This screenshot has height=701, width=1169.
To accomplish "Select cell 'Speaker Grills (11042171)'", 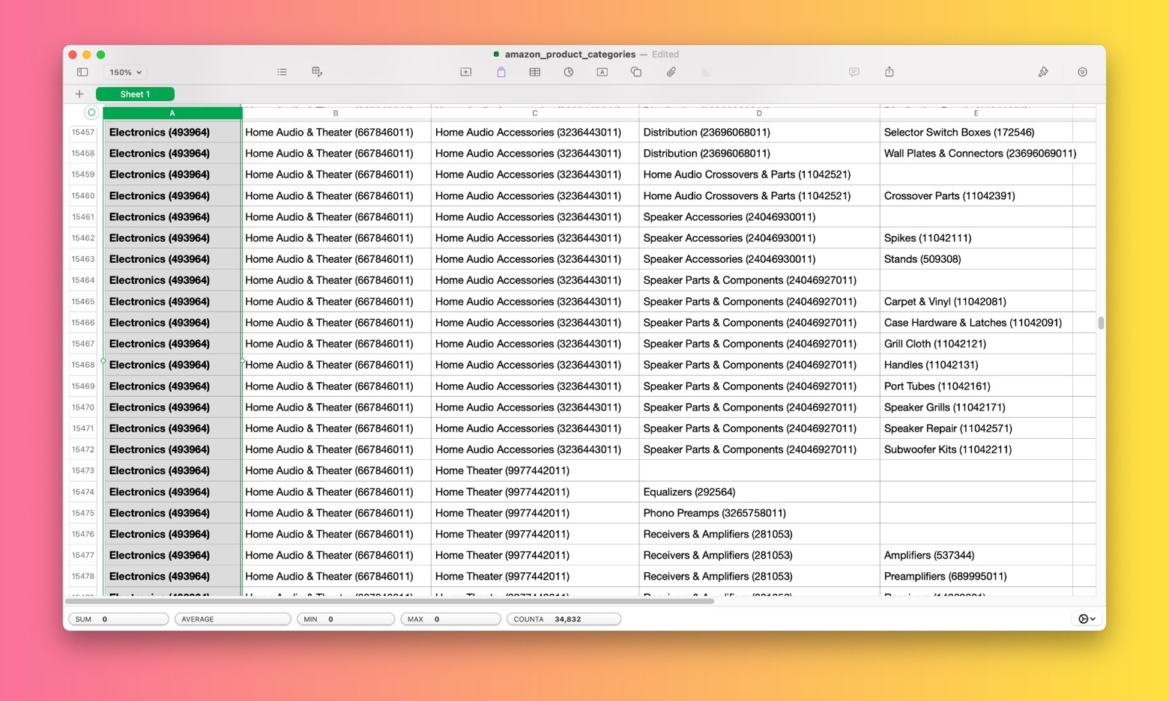I will coord(976,407).
